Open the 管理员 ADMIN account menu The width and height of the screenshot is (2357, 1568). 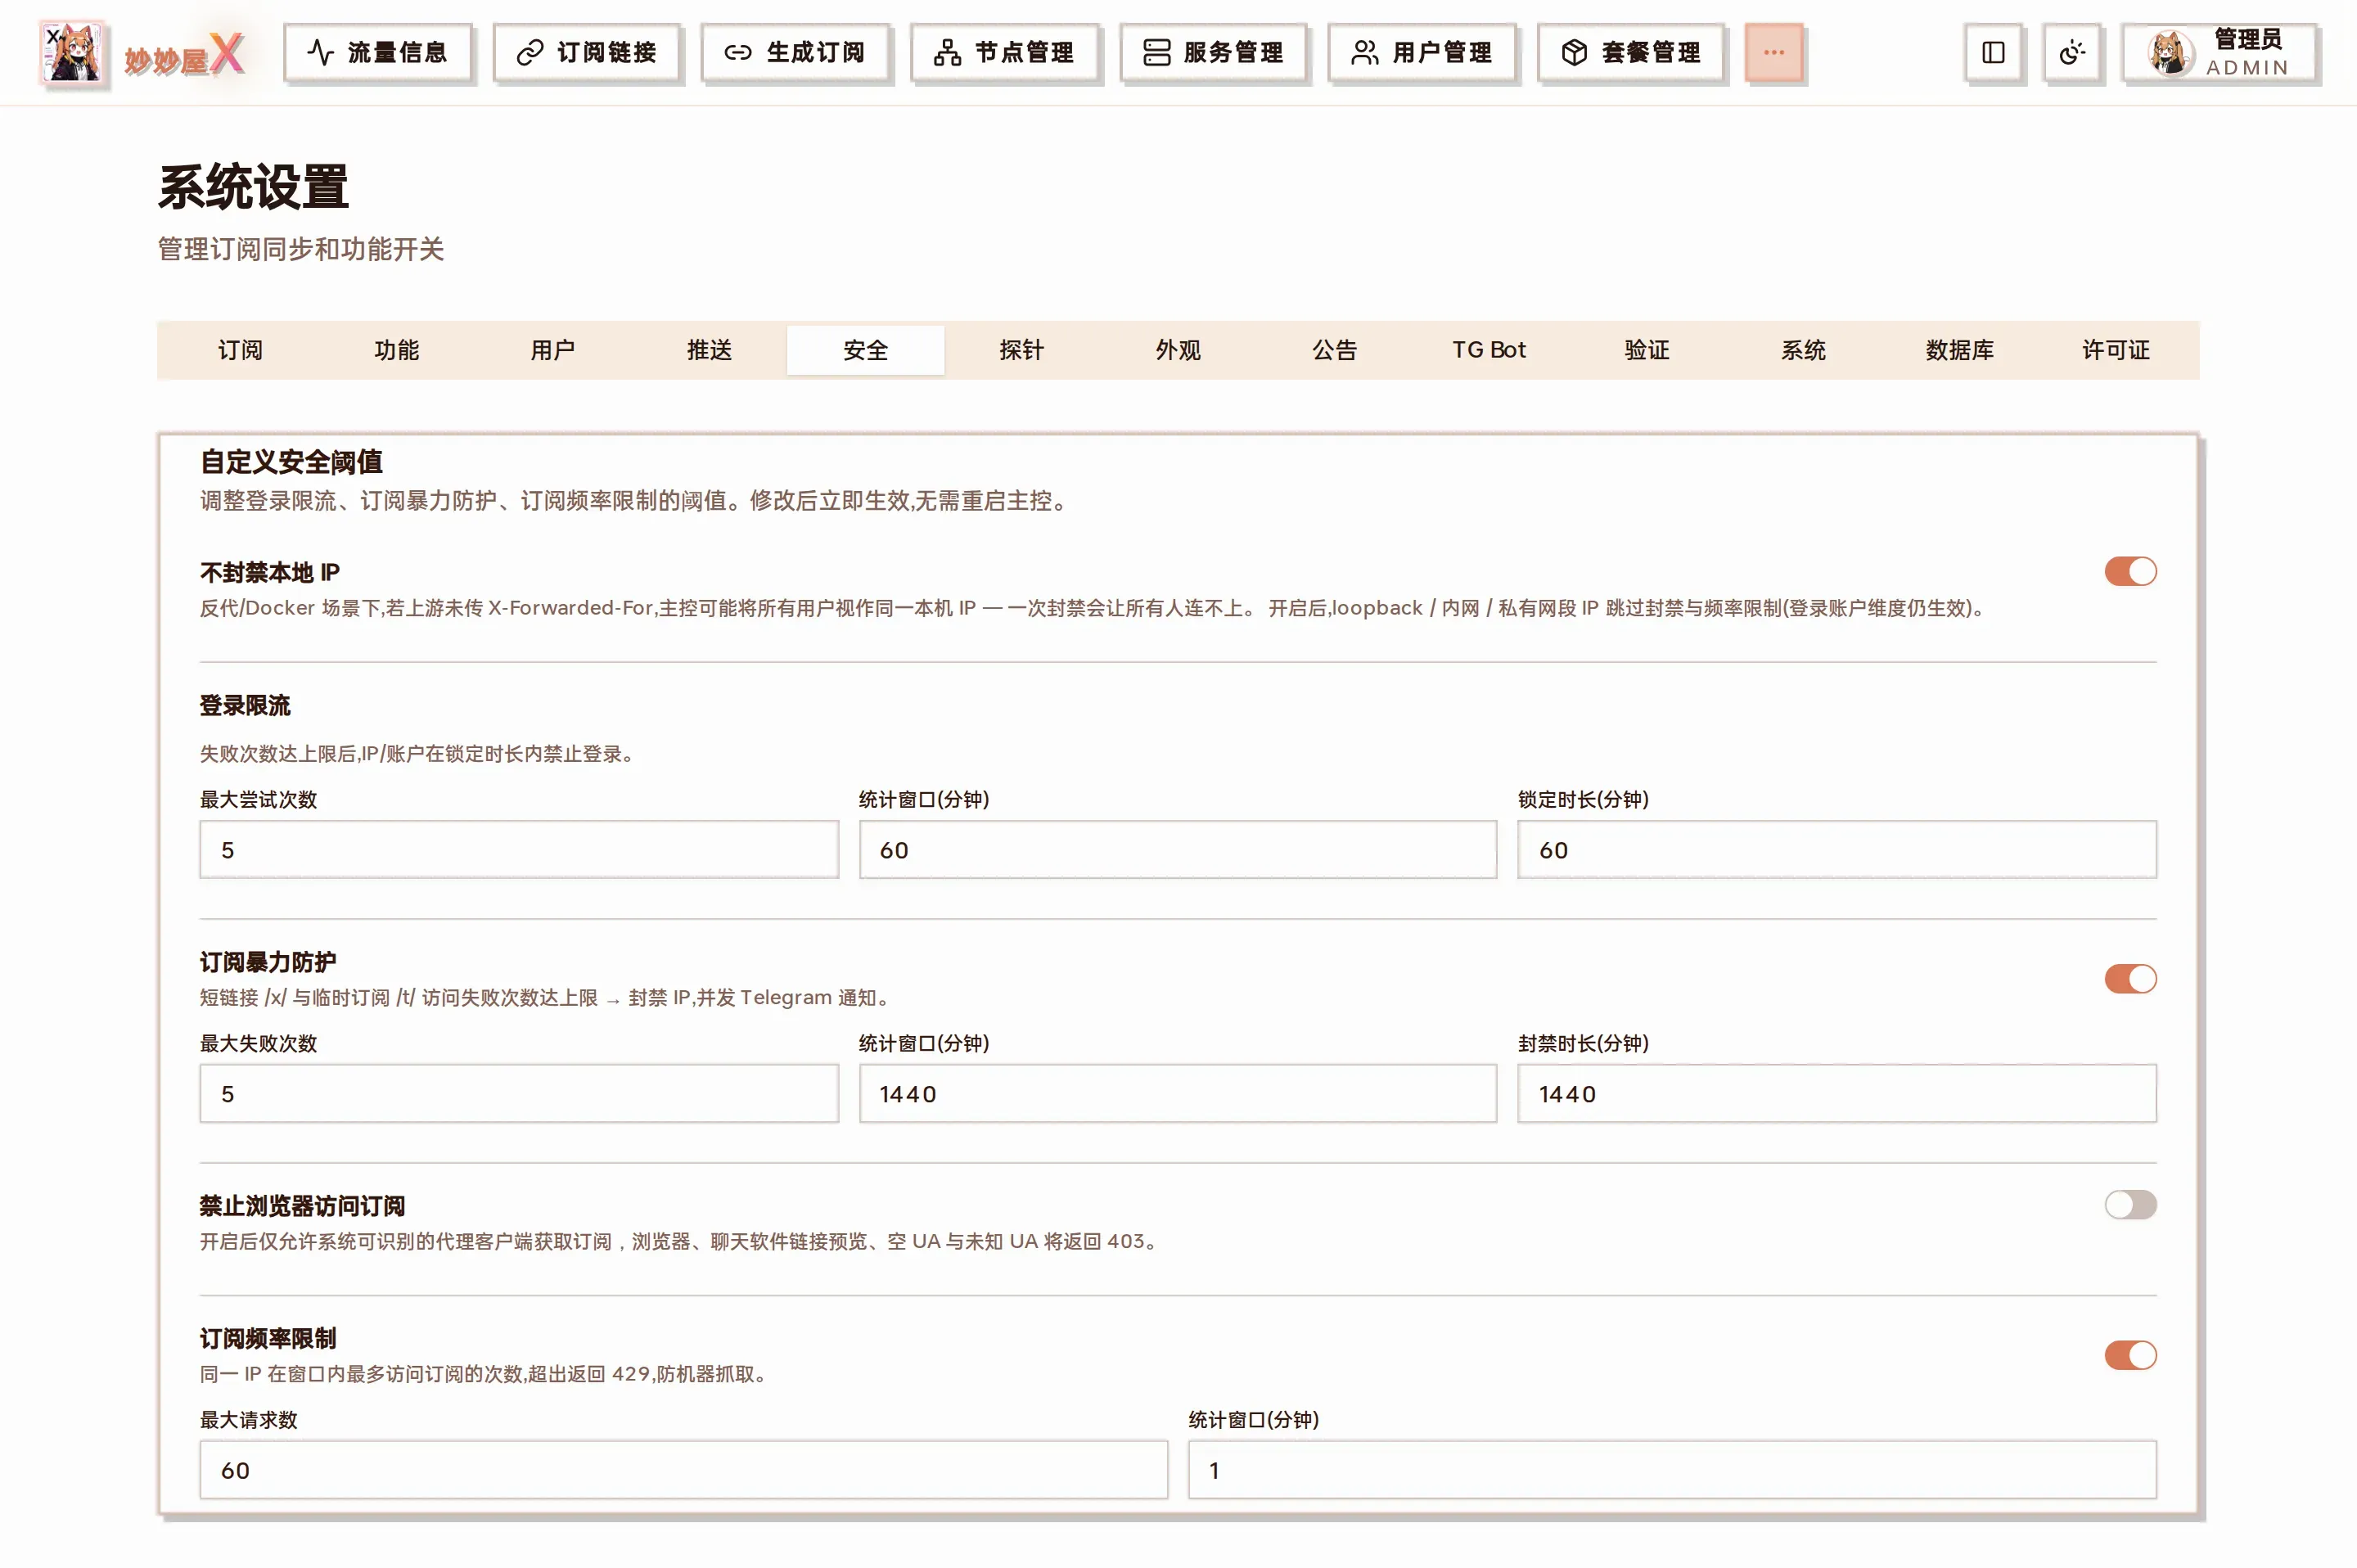click(x=2220, y=52)
